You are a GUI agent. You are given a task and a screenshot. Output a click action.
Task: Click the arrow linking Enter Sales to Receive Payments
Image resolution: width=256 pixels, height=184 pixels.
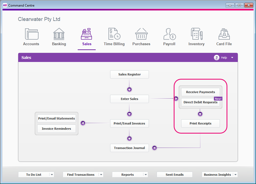(176, 98)
